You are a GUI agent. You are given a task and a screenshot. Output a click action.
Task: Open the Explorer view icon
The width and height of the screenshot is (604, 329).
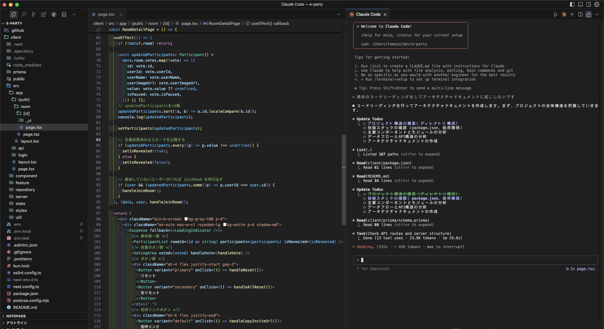click(13, 14)
